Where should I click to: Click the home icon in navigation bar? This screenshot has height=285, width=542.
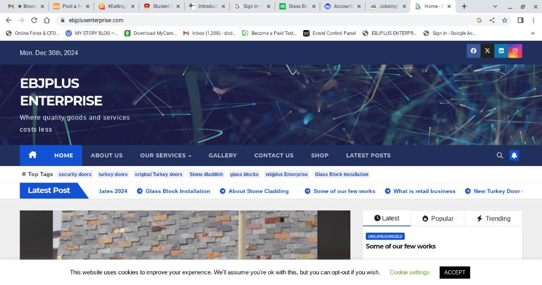pos(32,155)
